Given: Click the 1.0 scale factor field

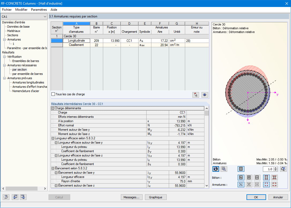Looking at the screenshot, I should [x=268, y=169].
